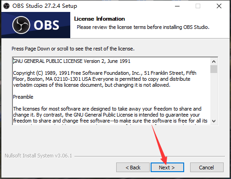Click the License Information heading

pyautogui.click(x=100, y=19)
